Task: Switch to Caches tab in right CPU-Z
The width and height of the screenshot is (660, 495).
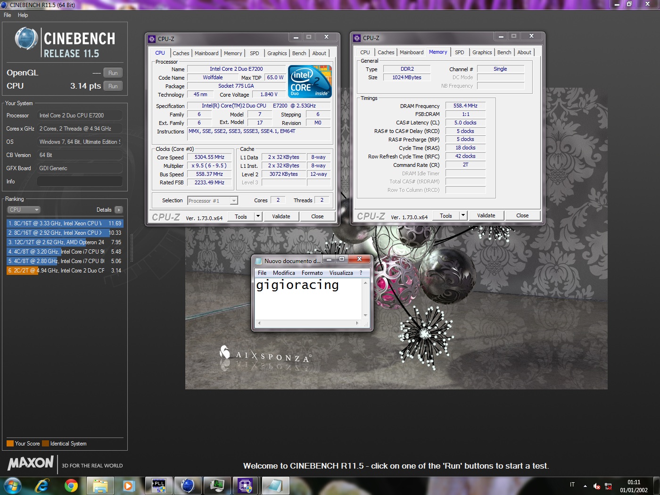Action: 386,52
